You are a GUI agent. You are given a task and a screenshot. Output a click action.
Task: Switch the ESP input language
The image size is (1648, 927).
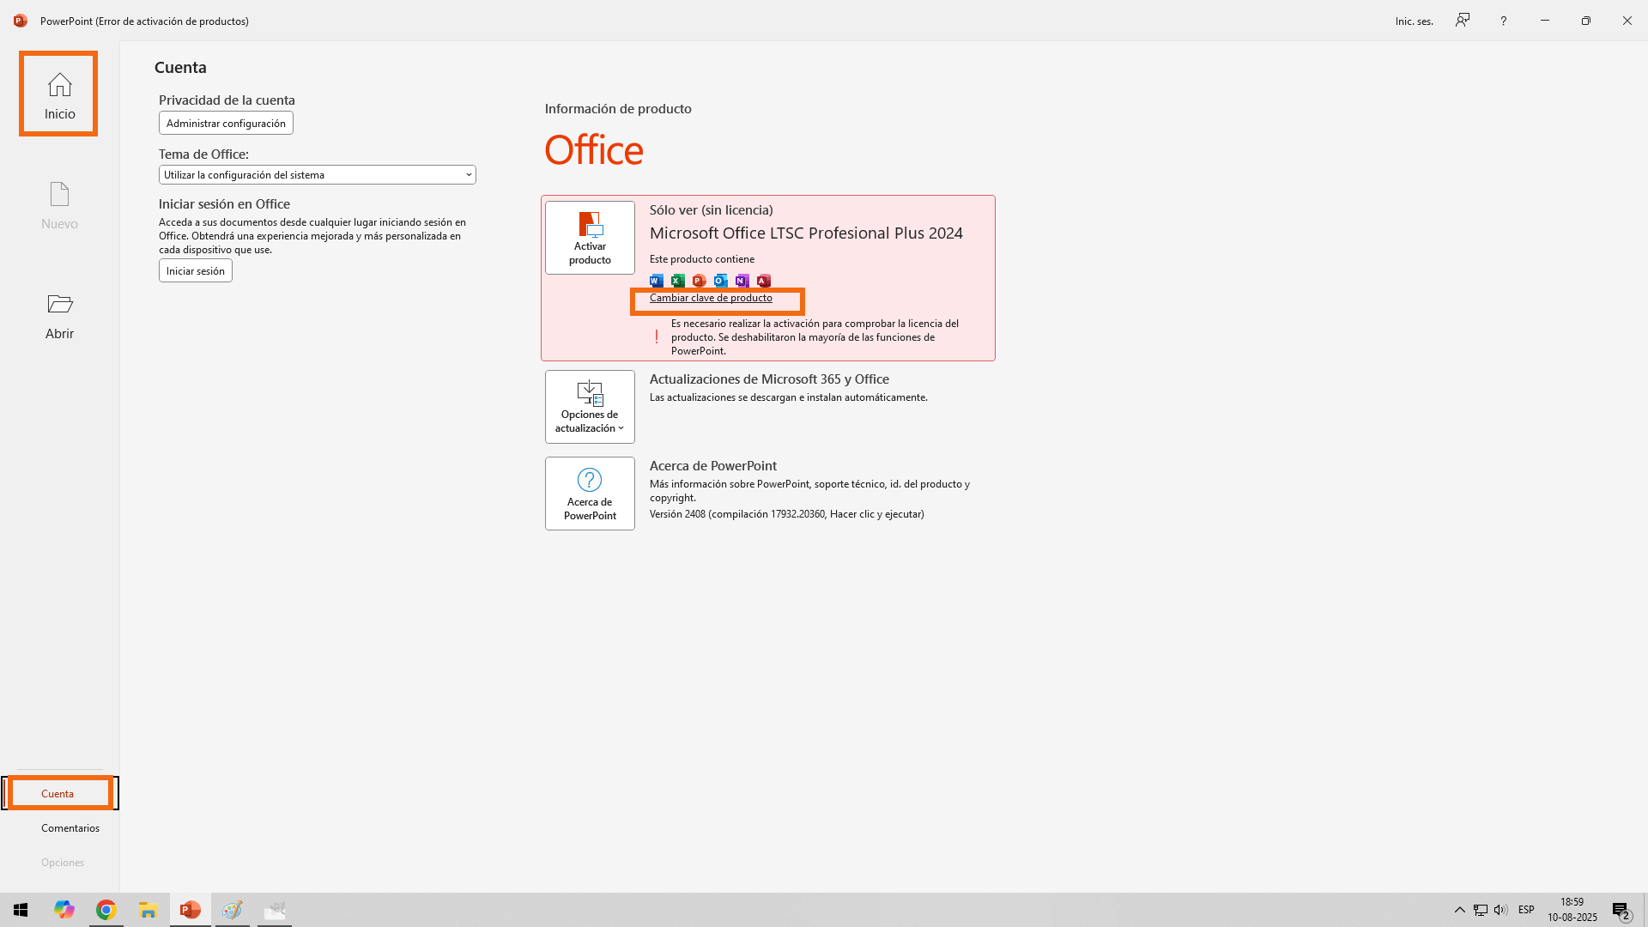tap(1526, 910)
